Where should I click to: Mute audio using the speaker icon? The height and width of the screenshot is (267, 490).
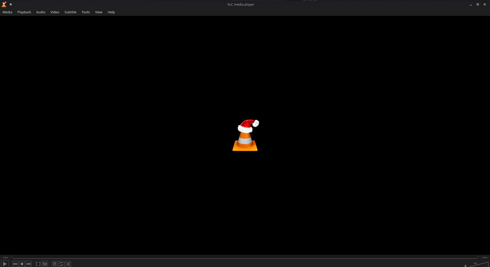[x=466, y=266]
